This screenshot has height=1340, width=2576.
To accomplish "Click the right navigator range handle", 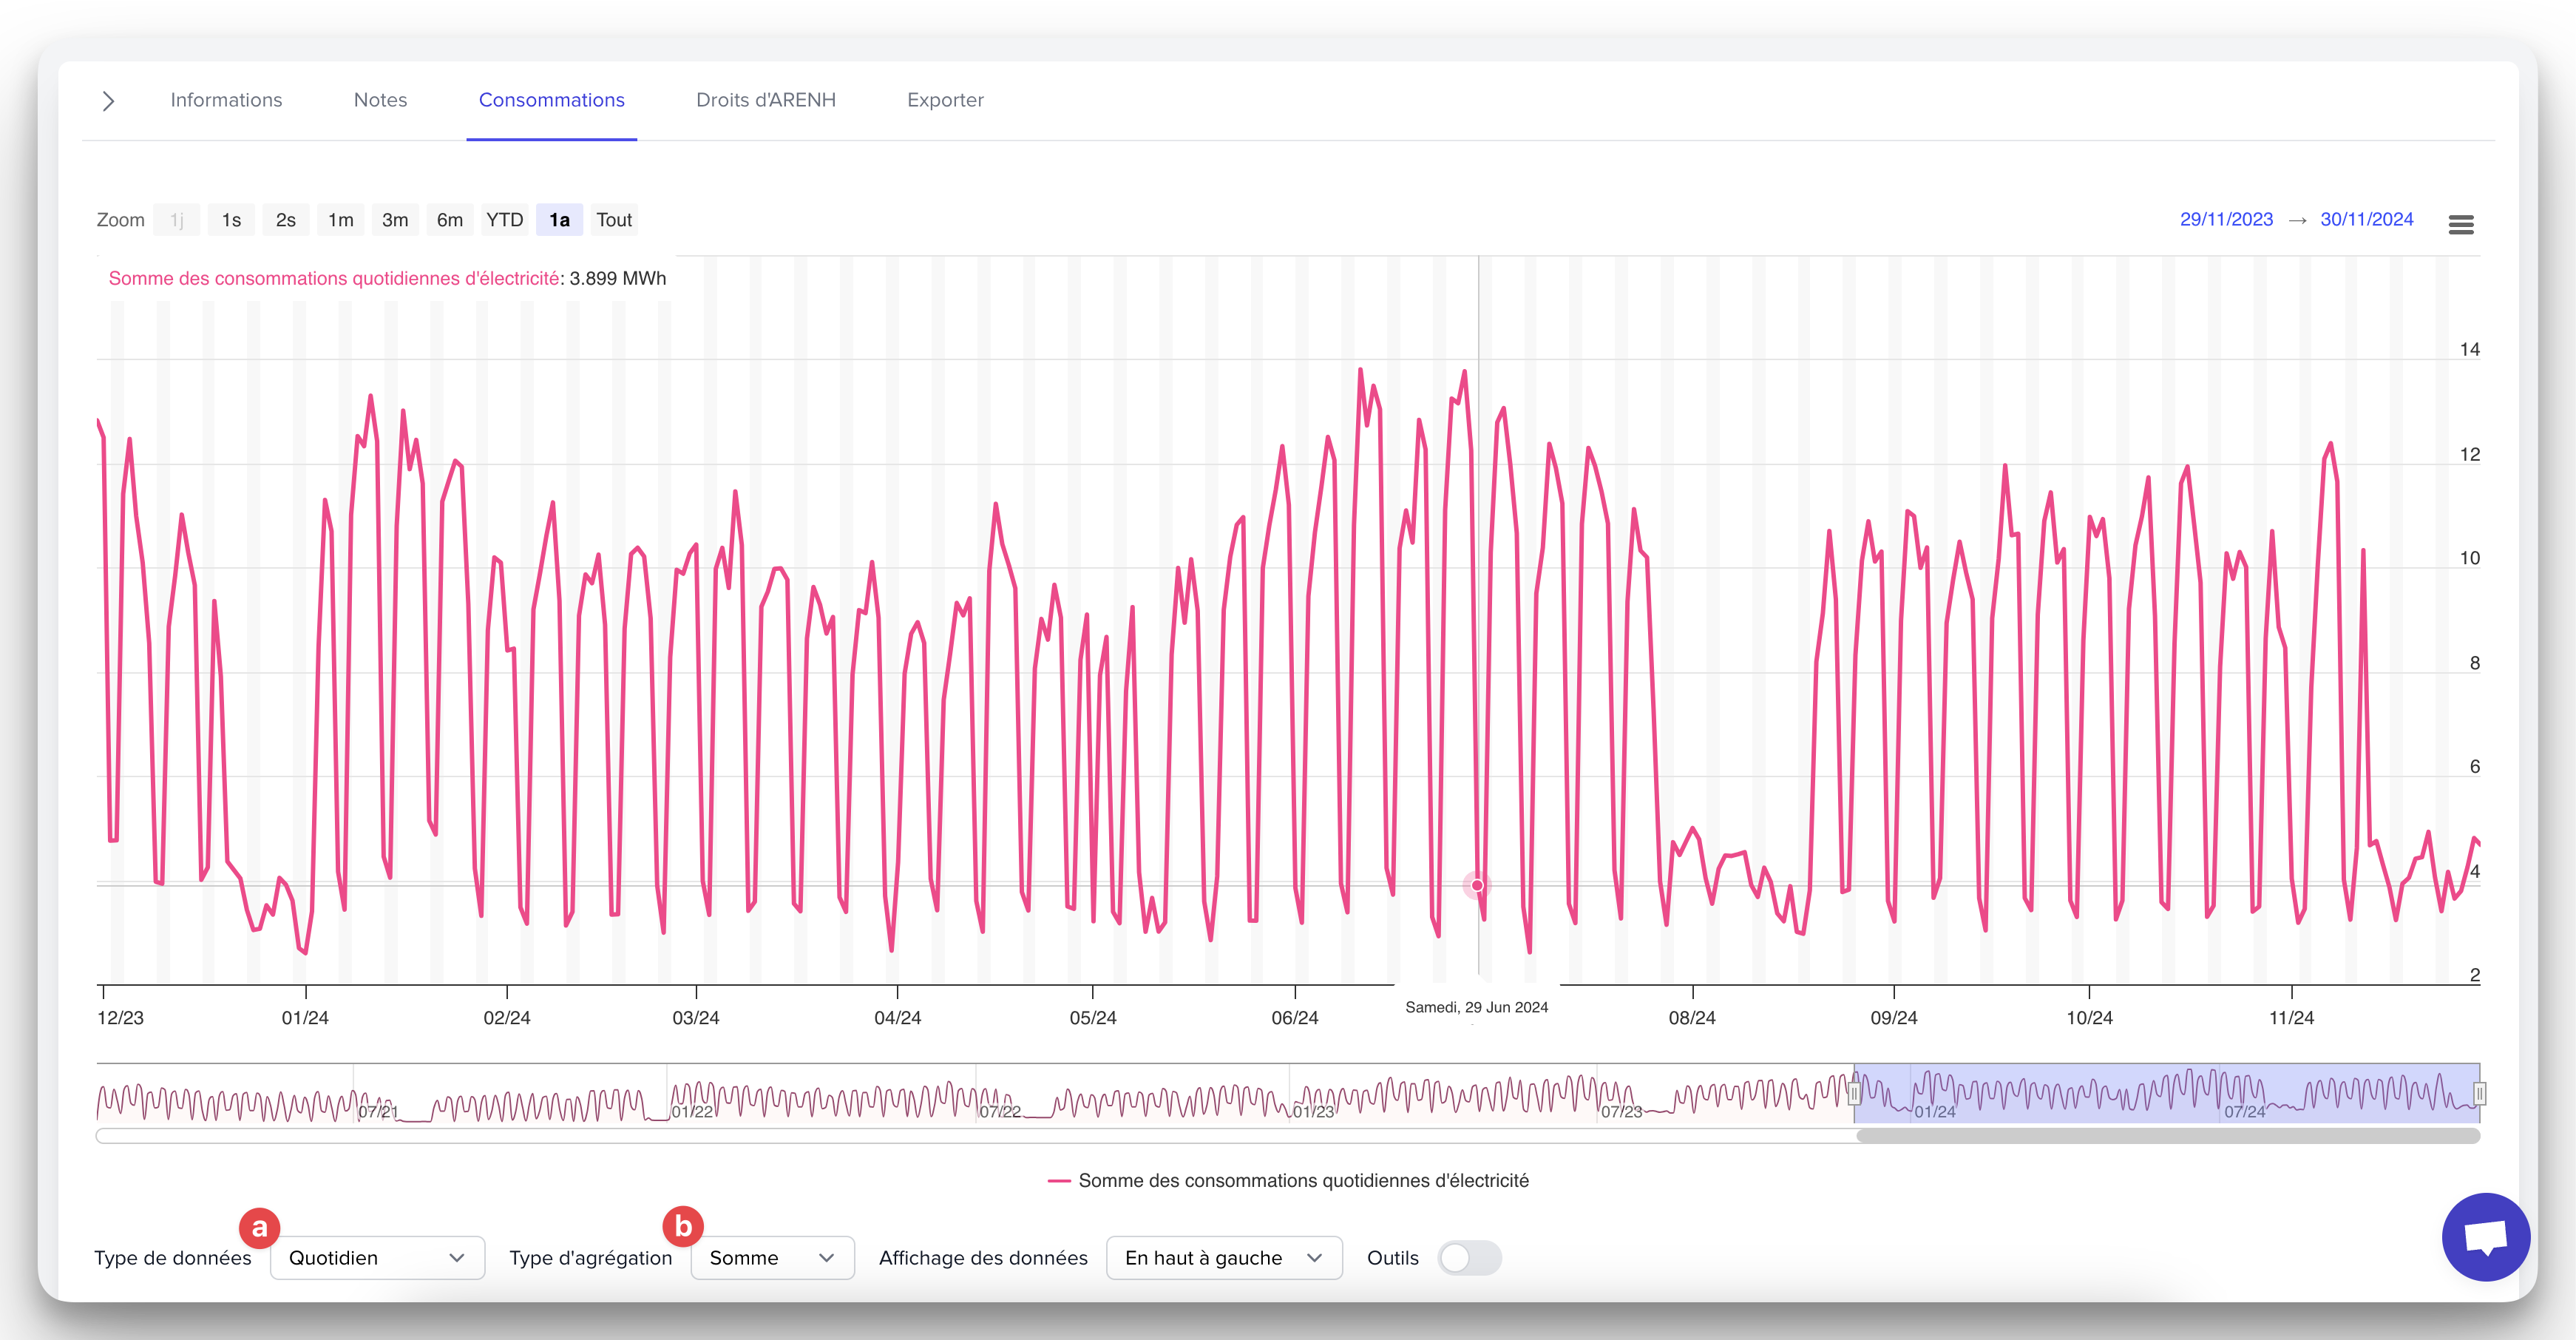I will point(2479,1093).
